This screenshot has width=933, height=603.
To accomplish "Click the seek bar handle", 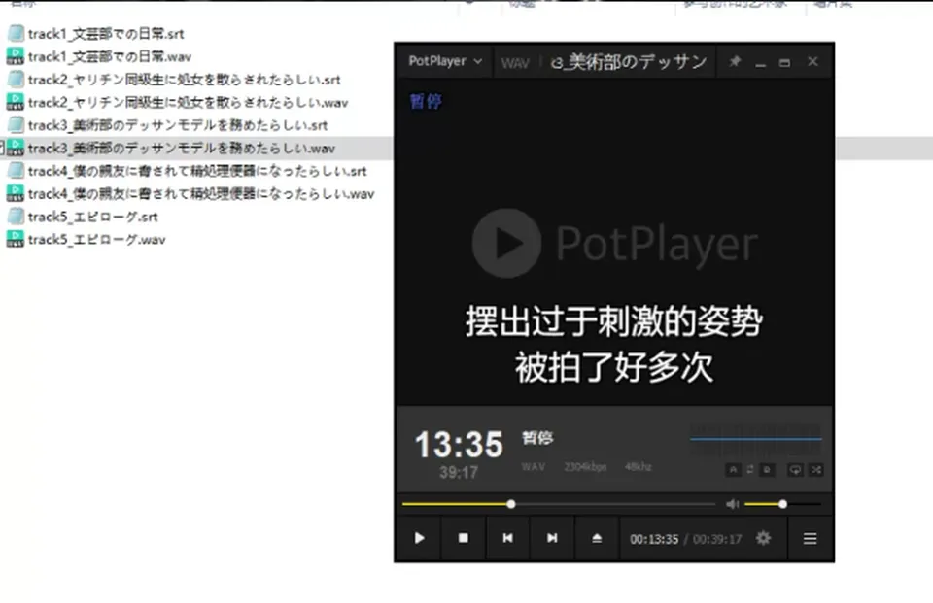I will click(x=511, y=504).
